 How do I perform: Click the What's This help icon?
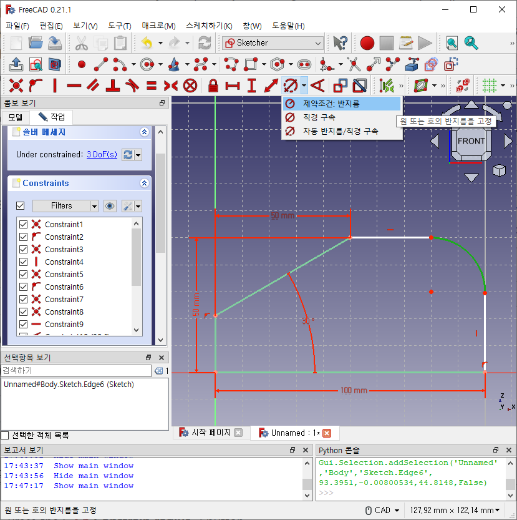tap(340, 43)
